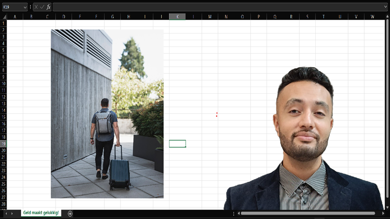Viewport: 390px width, 219px height.
Task: Click the Name Box showing K19
Action: (12, 7)
